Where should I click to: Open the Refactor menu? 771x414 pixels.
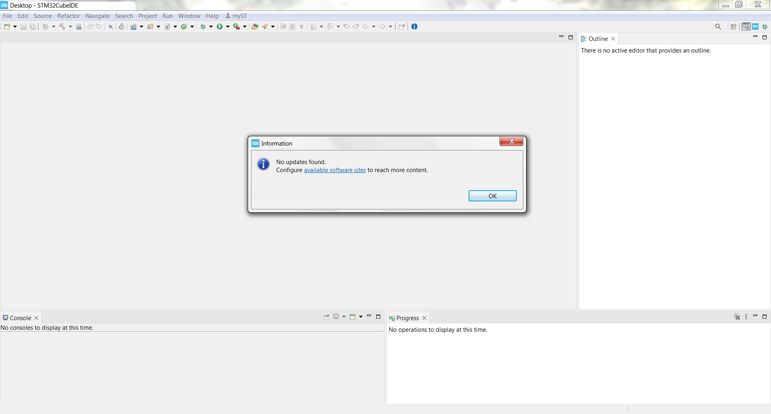pyautogui.click(x=69, y=16)
